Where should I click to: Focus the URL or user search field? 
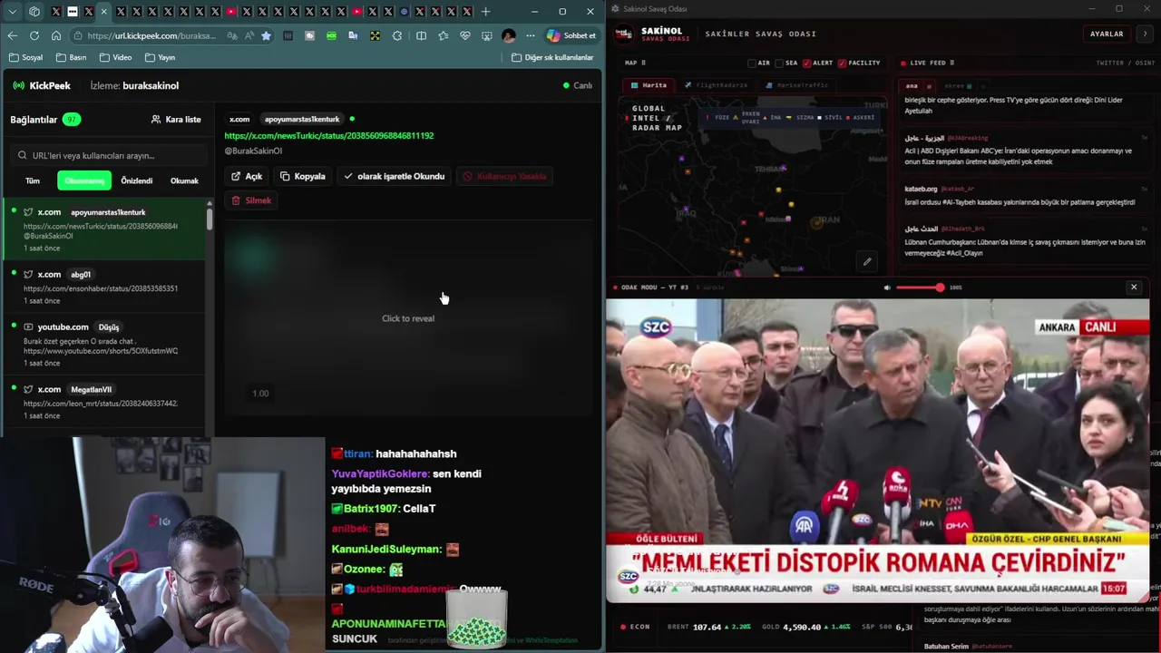pos(110,155)
